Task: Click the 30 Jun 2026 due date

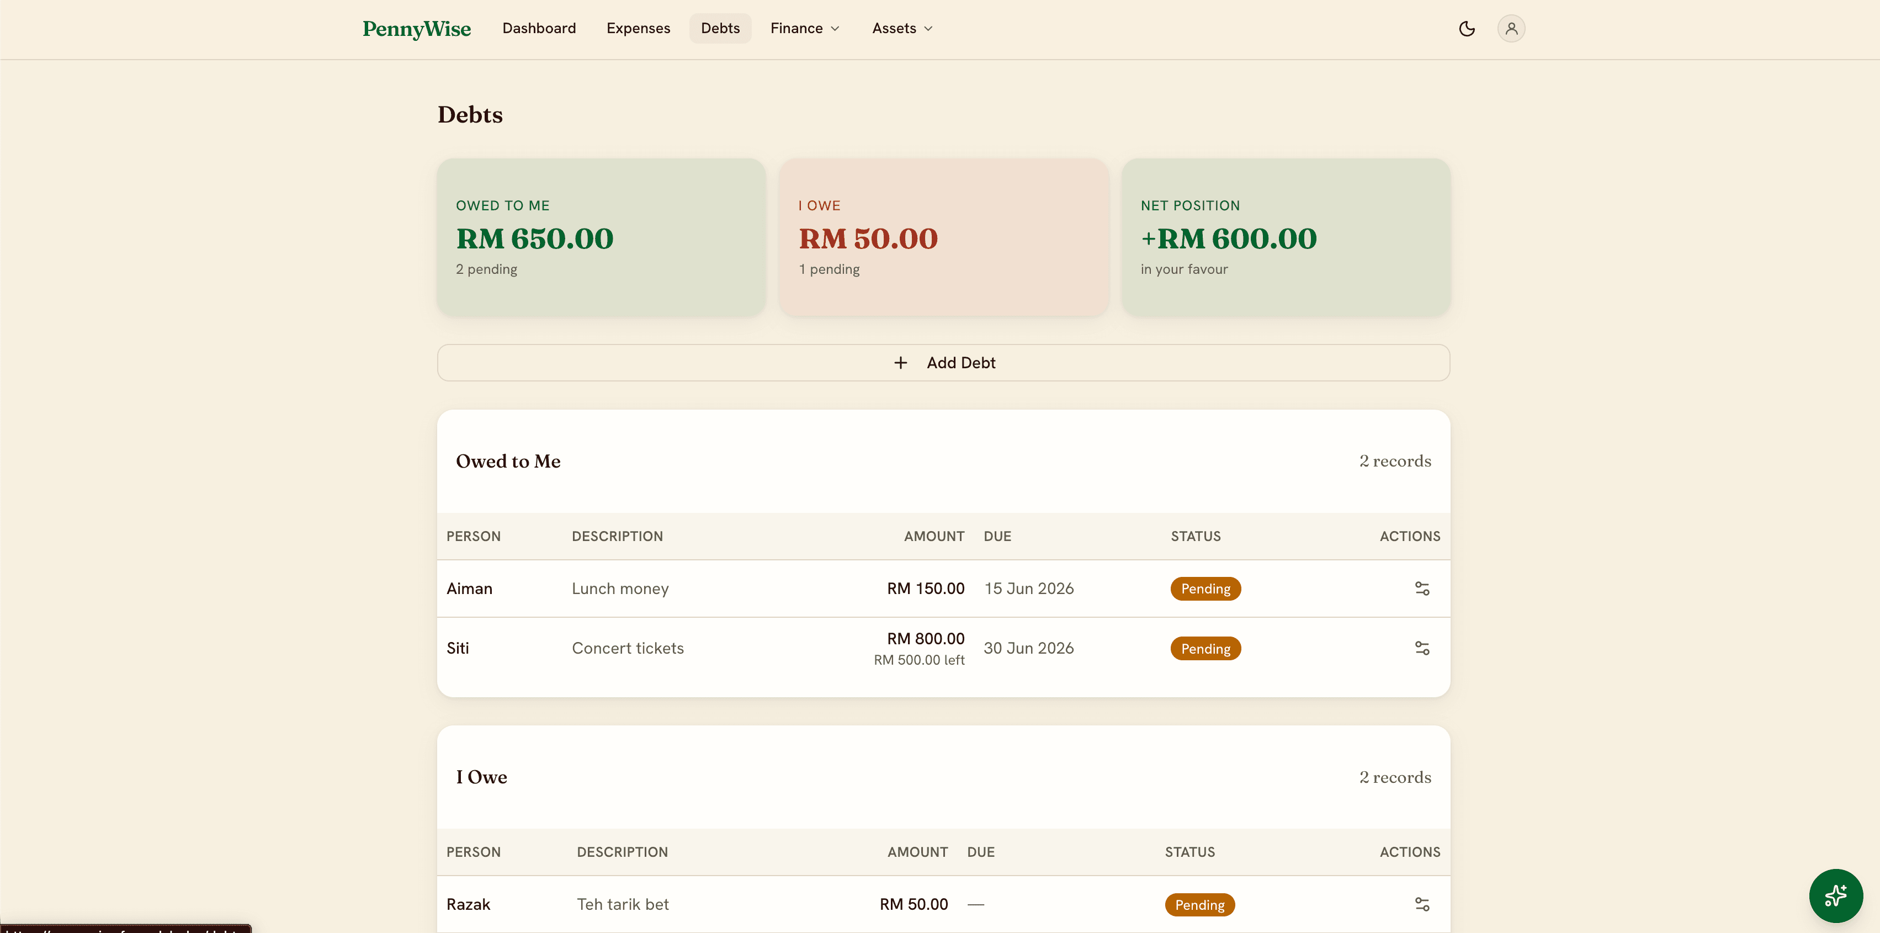Action: click(x=1028, y=648)
